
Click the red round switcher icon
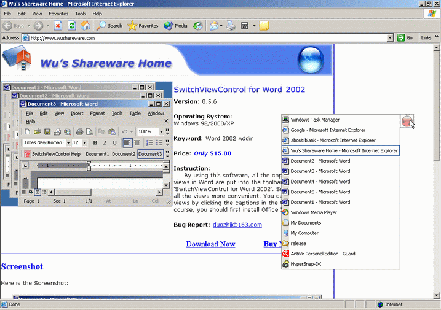click(x=407, y=121)
